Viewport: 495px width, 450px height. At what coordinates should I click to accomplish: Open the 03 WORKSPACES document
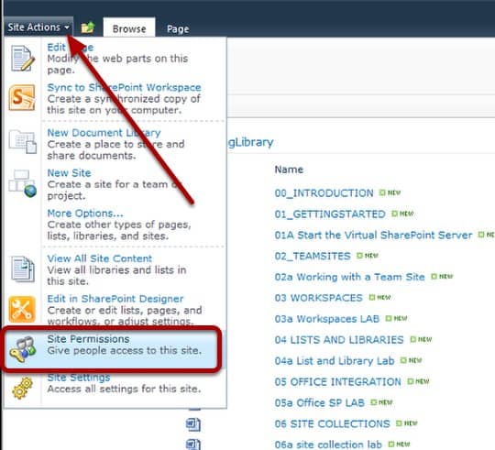point(318,298)
